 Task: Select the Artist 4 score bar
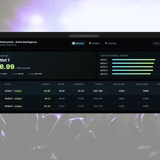(132, 70)
